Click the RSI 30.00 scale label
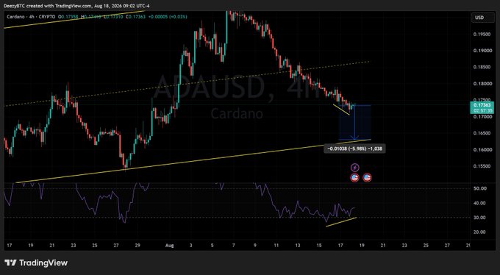Screen dimensions: 500x275 click(x=479, y=218)
